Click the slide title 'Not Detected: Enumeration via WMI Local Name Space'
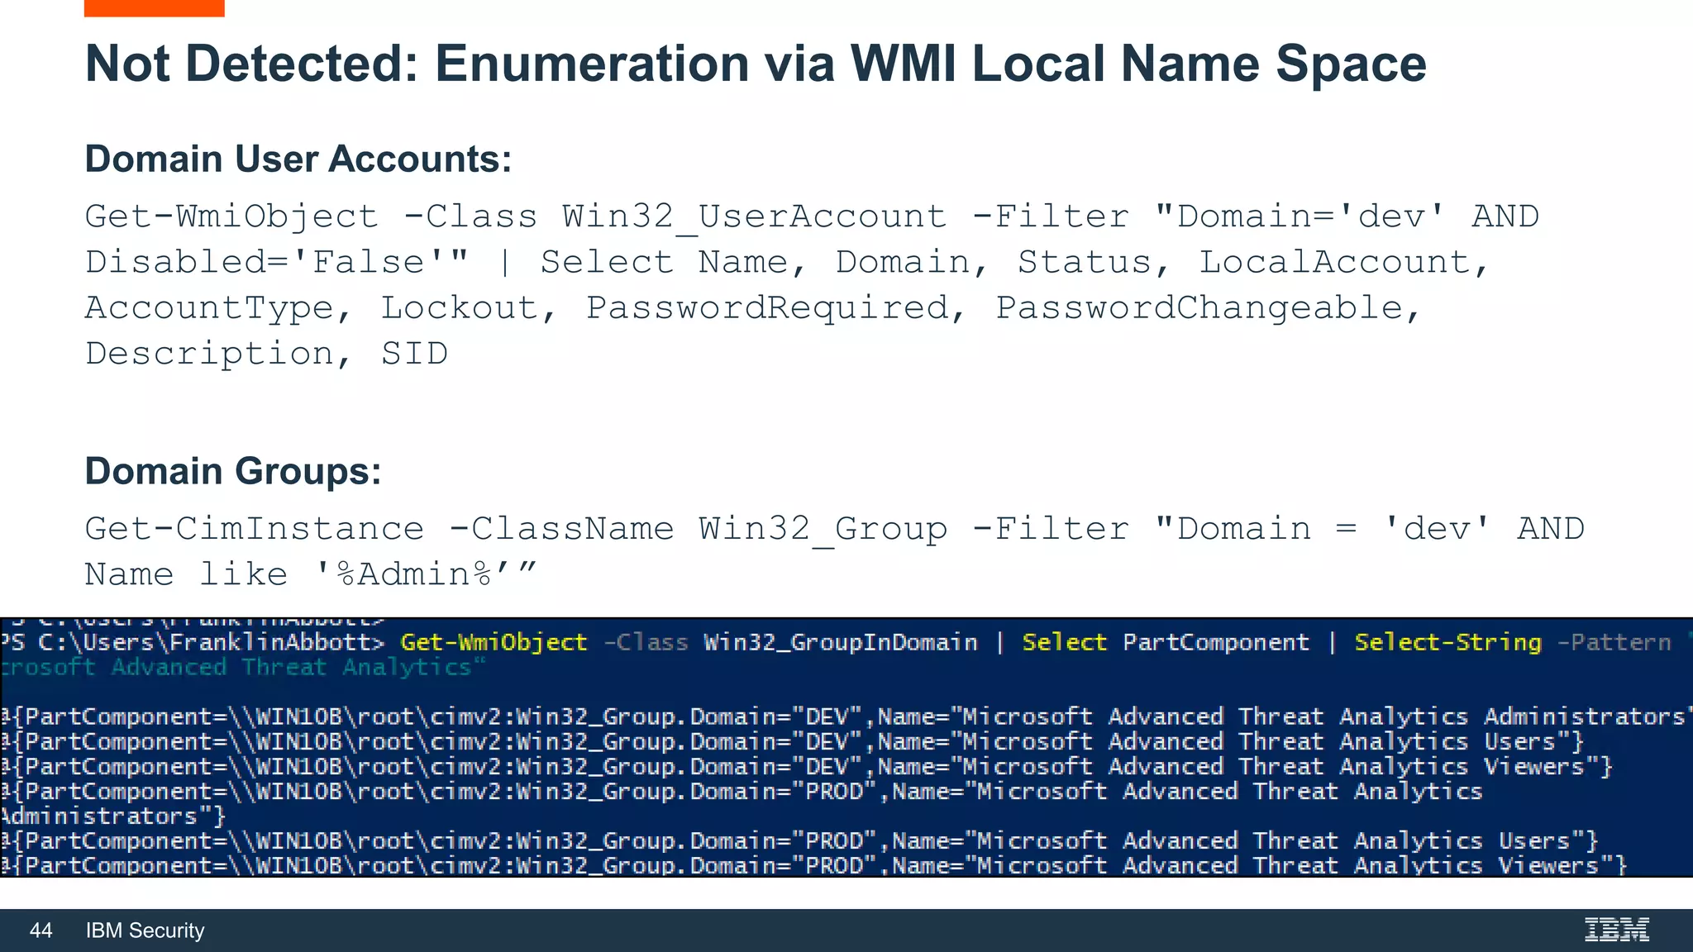Viewport: 1693px width, 952px height. coord(756,64)
